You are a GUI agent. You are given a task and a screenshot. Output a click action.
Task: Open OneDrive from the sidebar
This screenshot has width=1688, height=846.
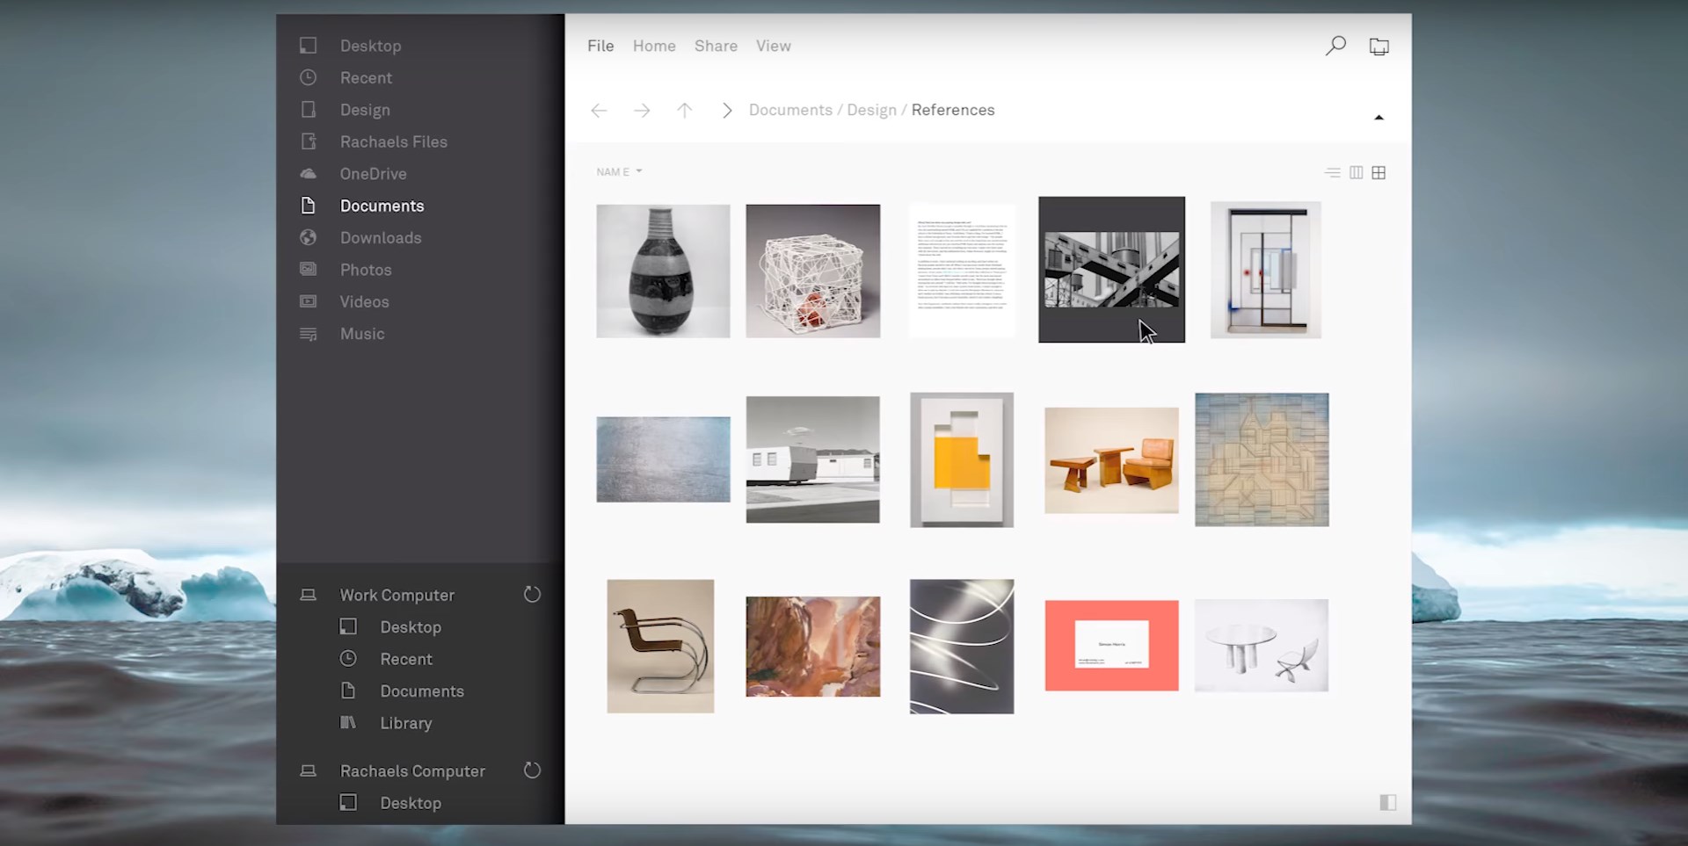coord(373,174)
